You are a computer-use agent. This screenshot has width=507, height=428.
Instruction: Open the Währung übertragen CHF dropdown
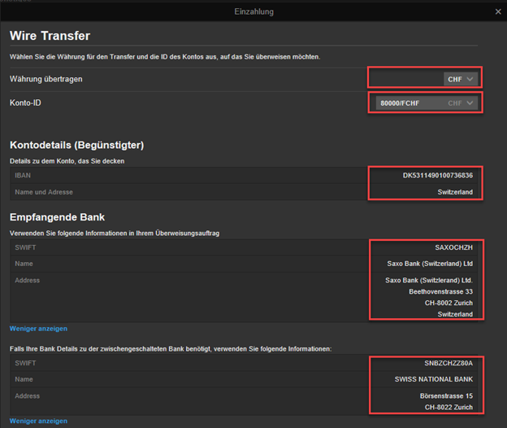461,79
